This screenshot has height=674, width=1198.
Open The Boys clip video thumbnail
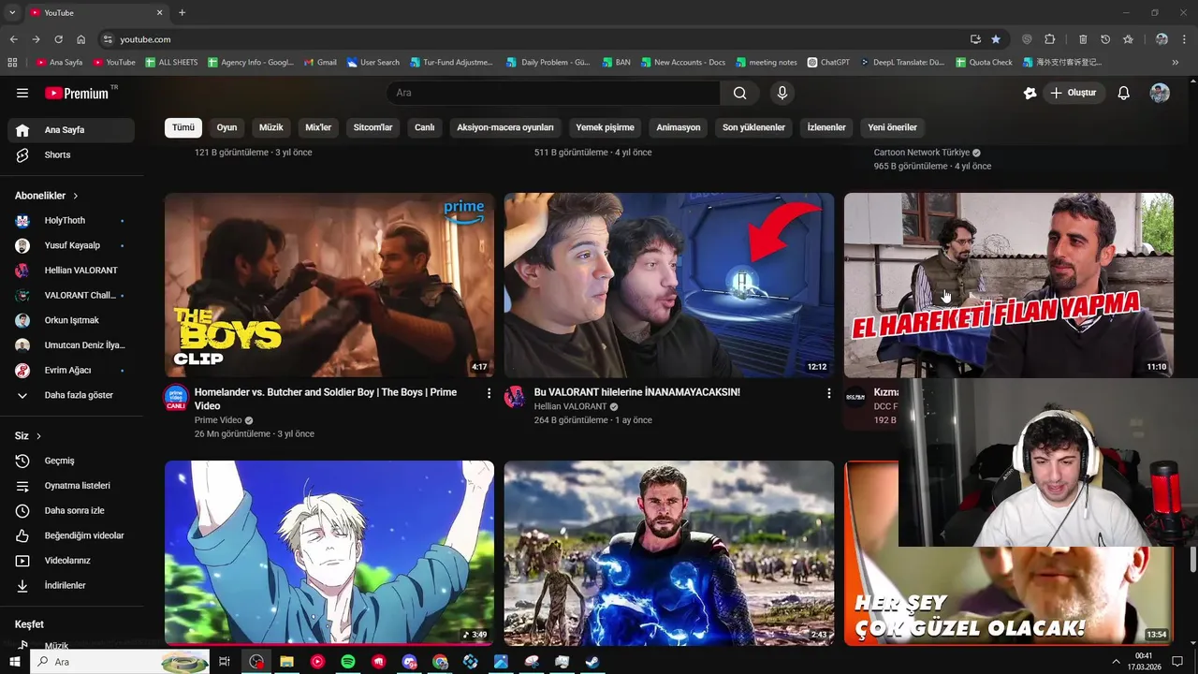click(329, 286)
